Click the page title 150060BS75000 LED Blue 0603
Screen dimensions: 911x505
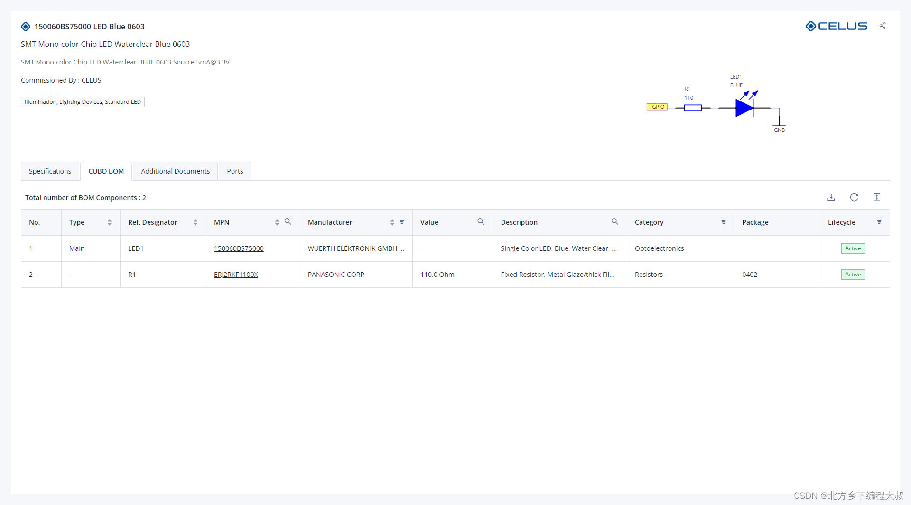tap(89, 27)
